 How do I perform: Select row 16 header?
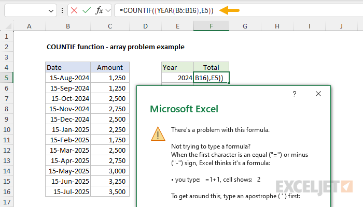point(6,192)
